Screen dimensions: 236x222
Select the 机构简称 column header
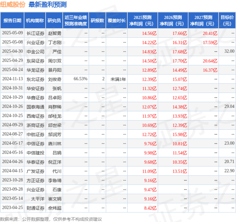click(x=35, y=20)
